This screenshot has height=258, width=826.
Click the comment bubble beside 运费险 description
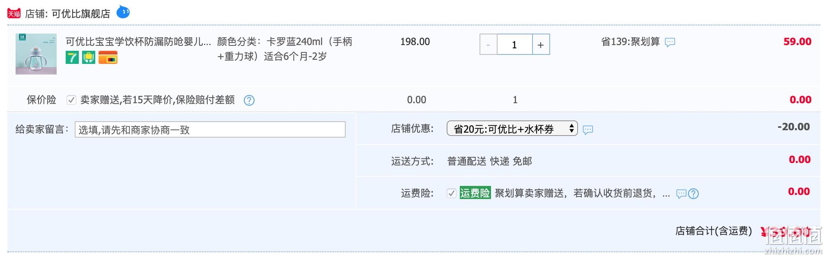(x=681, y=194)
